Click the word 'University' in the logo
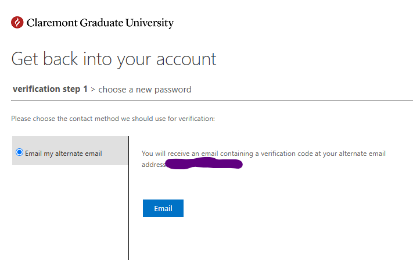 coord(150,23)
